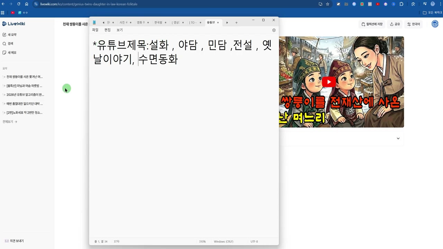Click the 37자 character count
Viewport: 443px width, 249px height.
click(x=116, y=241)
